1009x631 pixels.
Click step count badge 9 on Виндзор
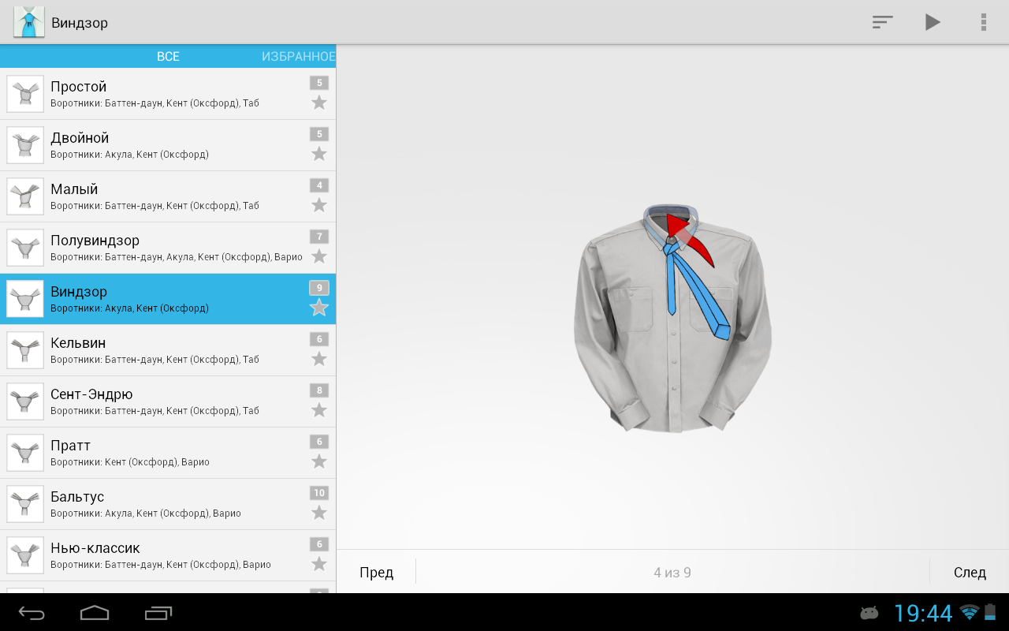(319, 288)
